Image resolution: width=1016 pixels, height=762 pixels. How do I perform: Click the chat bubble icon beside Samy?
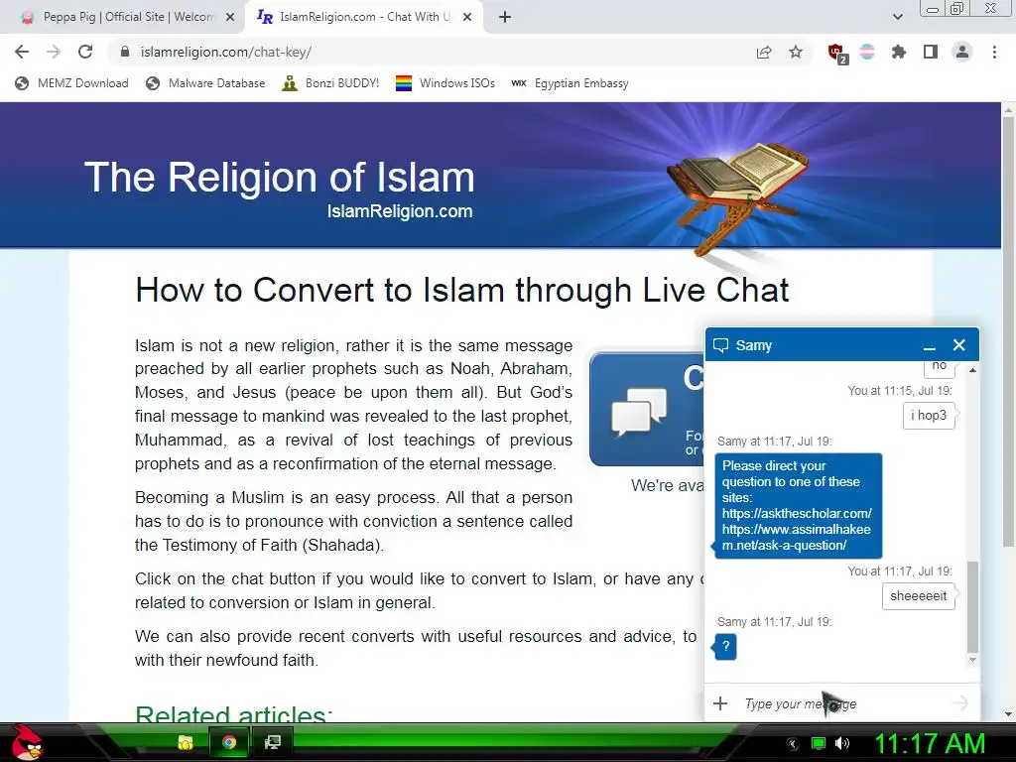point(720,345)
